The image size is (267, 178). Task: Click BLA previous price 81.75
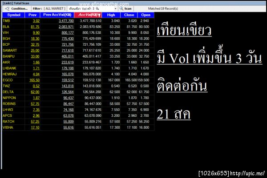[35, 27]
